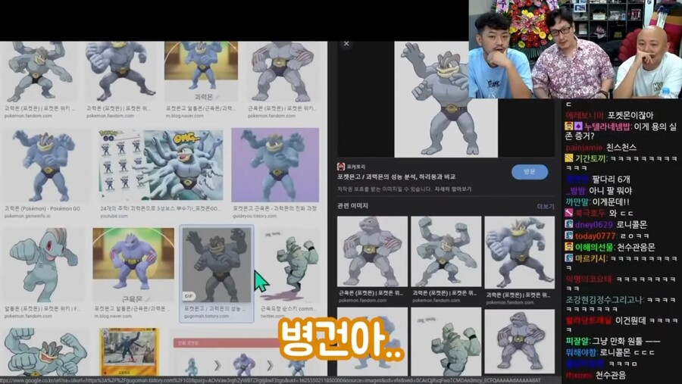Image resolution: width=682 pixels, height=384 pixels.
Task: Click the GIF badge on the selected thumbnail
Action: point(189,296)
